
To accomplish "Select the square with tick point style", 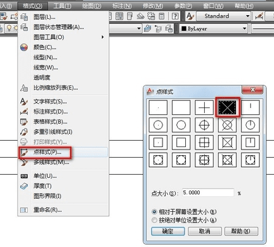I will 250,143.
